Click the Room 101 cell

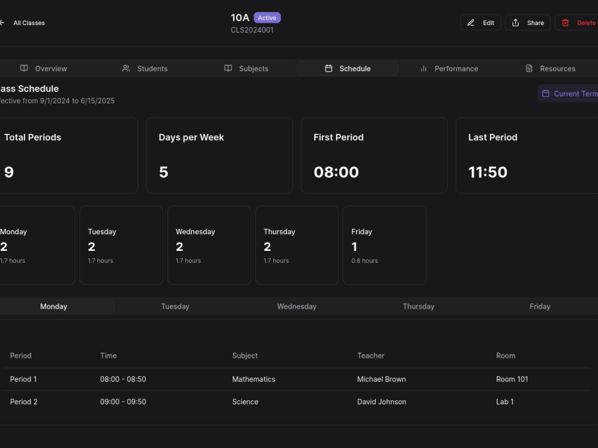point(512,379)
